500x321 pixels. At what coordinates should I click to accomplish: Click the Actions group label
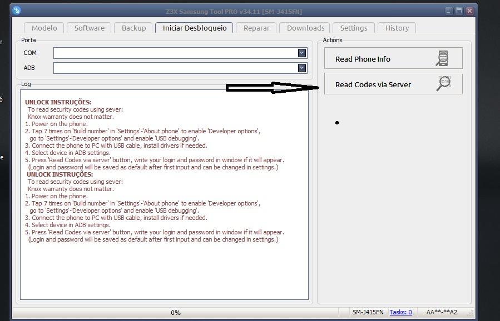click(x=332, y=40)
